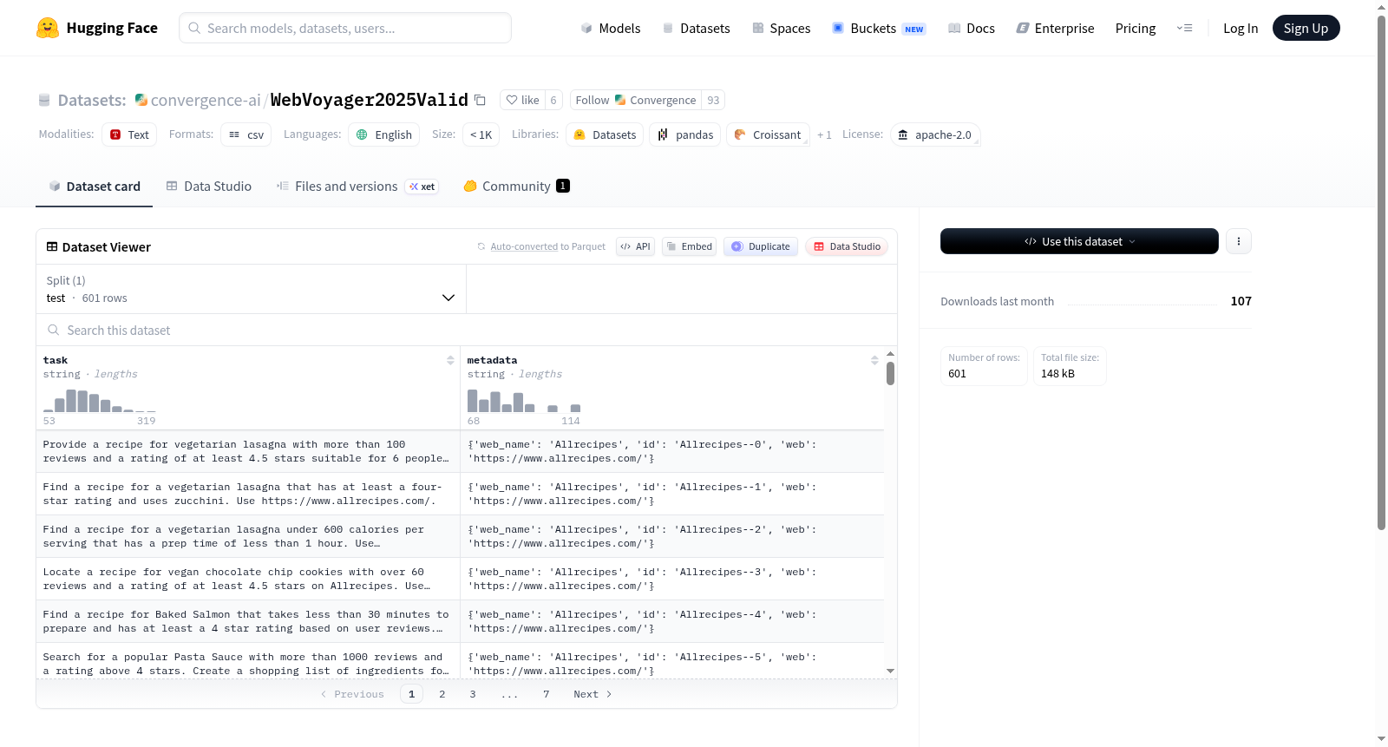
Task: Click the Previous page button
Action: (x=352, y=694)
